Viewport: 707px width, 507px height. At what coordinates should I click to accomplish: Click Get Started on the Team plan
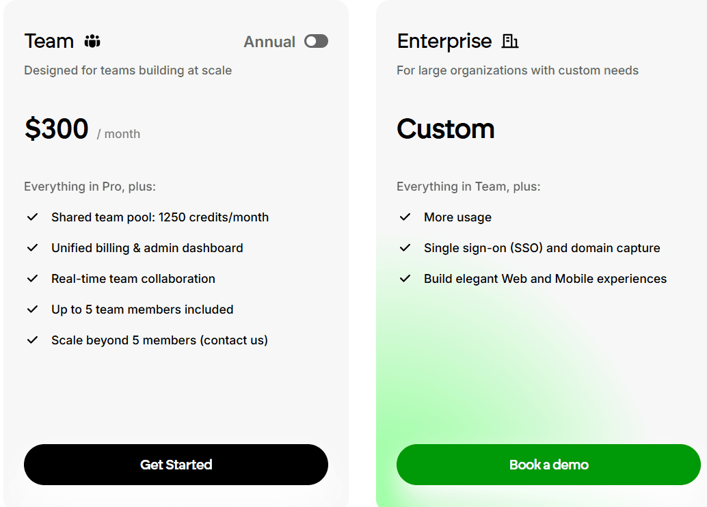tap(176, 465)
